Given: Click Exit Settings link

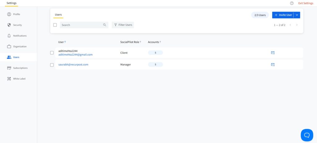Looking at the screenshot, I should click(x=306, y=3).
